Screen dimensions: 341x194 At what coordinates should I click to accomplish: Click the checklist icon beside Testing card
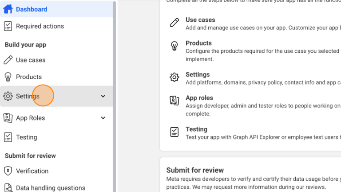(x=174, y=132)
